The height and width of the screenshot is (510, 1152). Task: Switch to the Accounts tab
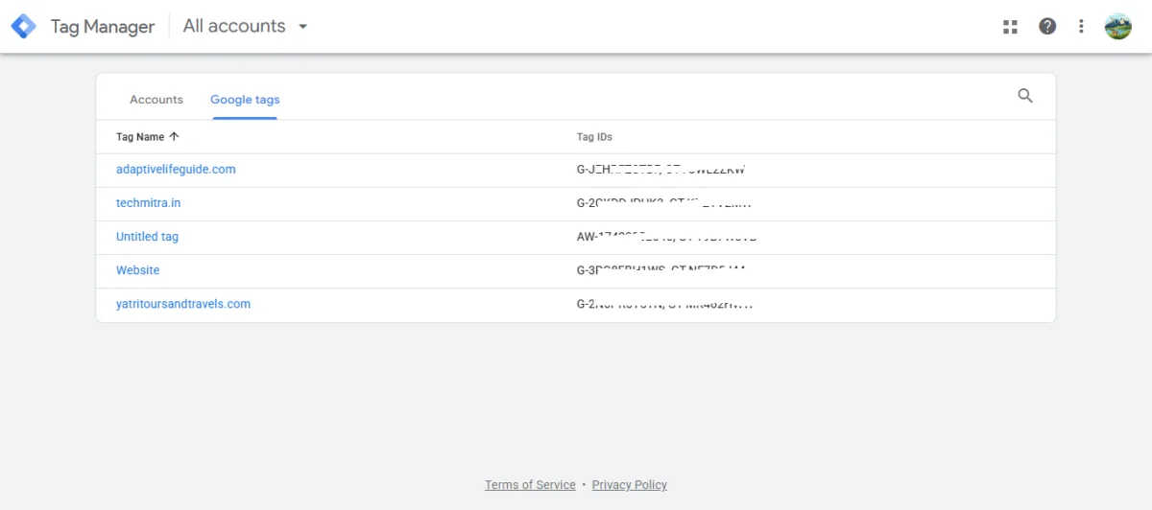[x=156, y=100]
